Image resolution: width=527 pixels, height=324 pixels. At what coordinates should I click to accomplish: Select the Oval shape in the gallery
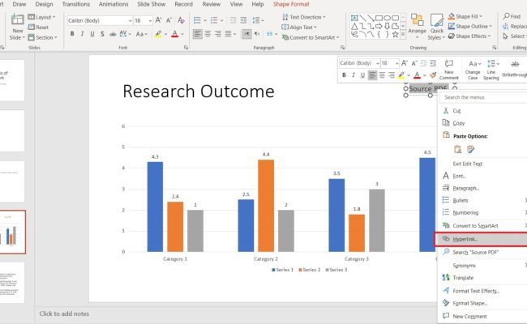click(388, 18)
